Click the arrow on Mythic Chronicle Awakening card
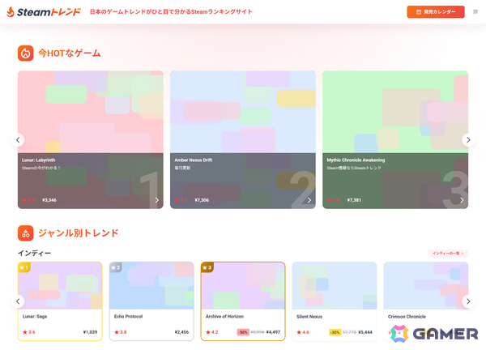The height and width of the screenshot is (350, 486). pyautogui.click(x=462, y=200)
